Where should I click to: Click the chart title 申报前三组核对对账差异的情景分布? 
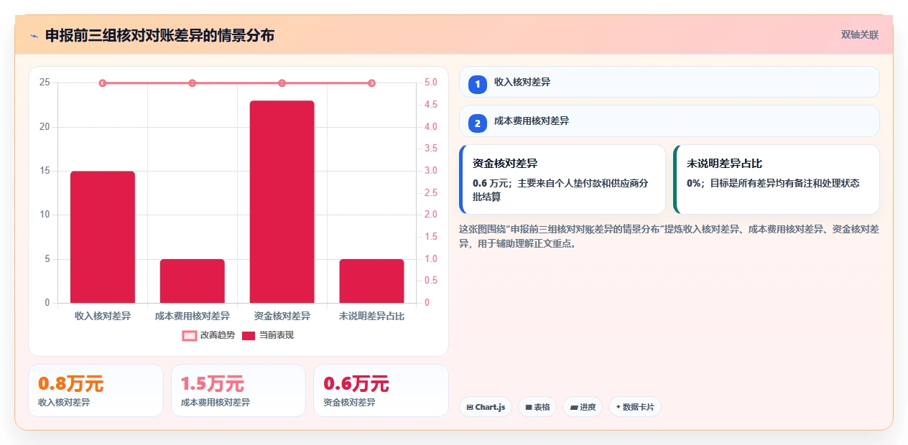[159, 36]
